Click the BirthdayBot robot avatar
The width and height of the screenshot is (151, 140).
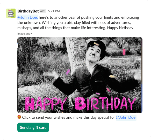click(x=11, y=13)
